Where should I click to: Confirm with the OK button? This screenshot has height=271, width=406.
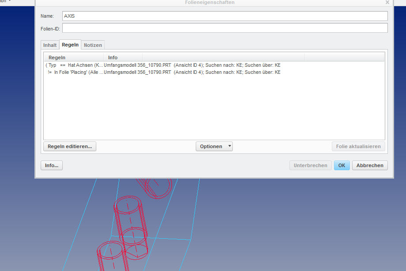[x=341, y=165]
